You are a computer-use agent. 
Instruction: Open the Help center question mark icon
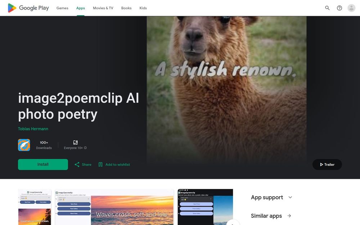(339, 8)
